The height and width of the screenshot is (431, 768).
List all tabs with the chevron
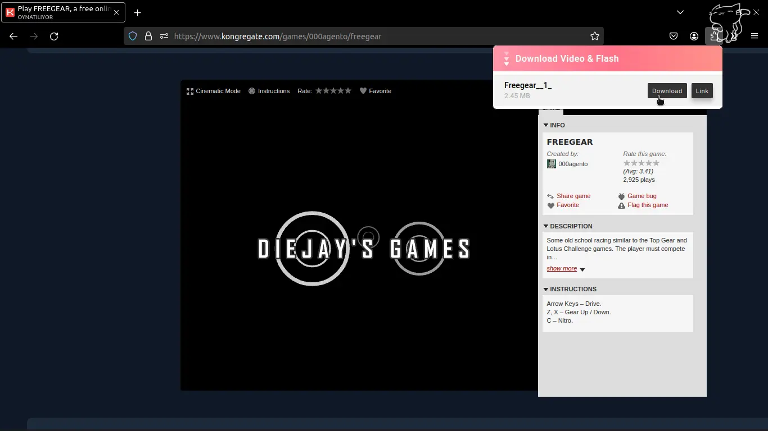pyautogui.click(x=680, y=12)
